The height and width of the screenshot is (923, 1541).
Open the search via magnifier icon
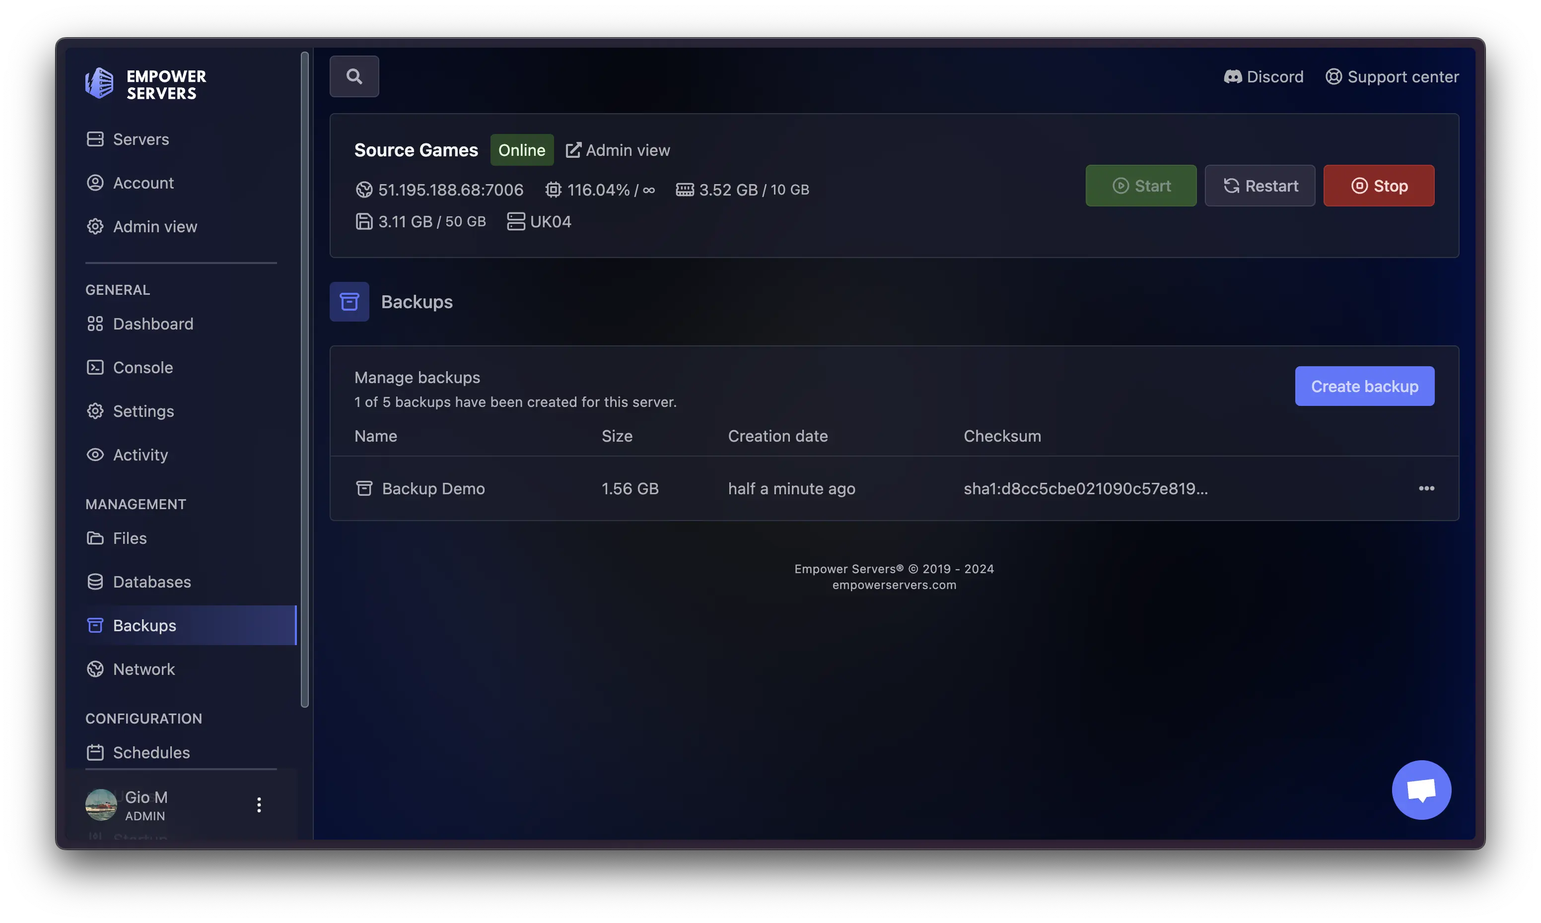[x=354, y=76]
